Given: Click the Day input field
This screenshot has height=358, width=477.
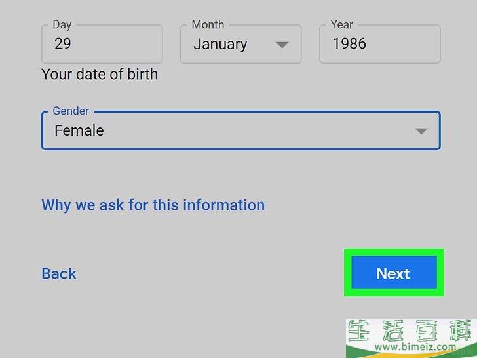Looking at the screenshot, I should tap(102, 44).
